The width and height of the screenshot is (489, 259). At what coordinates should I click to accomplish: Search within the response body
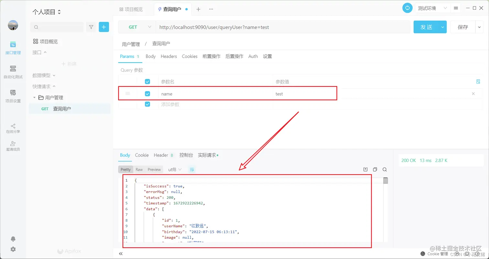pos(385,169)
